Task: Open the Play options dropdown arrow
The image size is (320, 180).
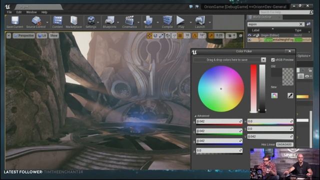Action: click(190, 22)
